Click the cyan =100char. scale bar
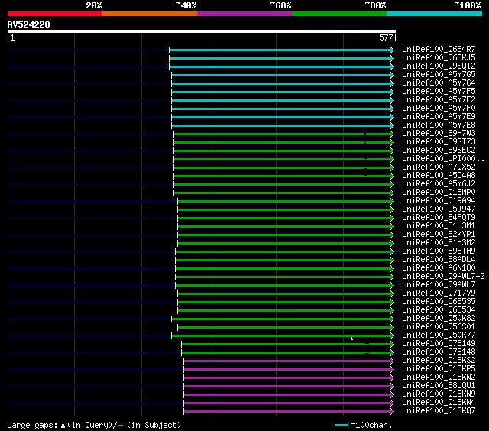This screenshot has width=489, height=431. pyautogui.click(x=342, y=425)
